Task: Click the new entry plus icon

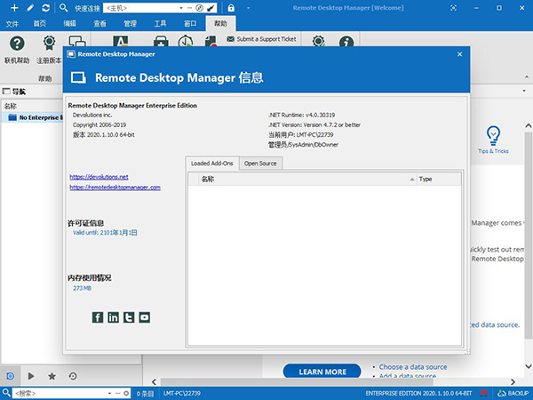Action: [x=14, y=7]
